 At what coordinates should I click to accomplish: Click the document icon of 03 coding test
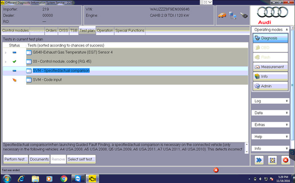coord(29,62)
